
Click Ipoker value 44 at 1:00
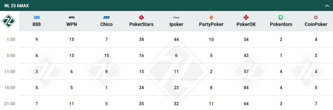click(176, 40)
